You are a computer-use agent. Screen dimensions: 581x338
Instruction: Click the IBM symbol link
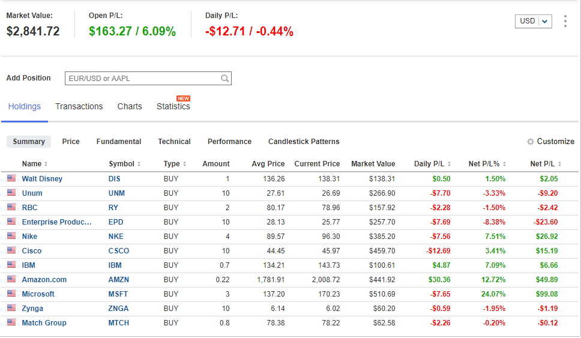(x=115, y=265)
